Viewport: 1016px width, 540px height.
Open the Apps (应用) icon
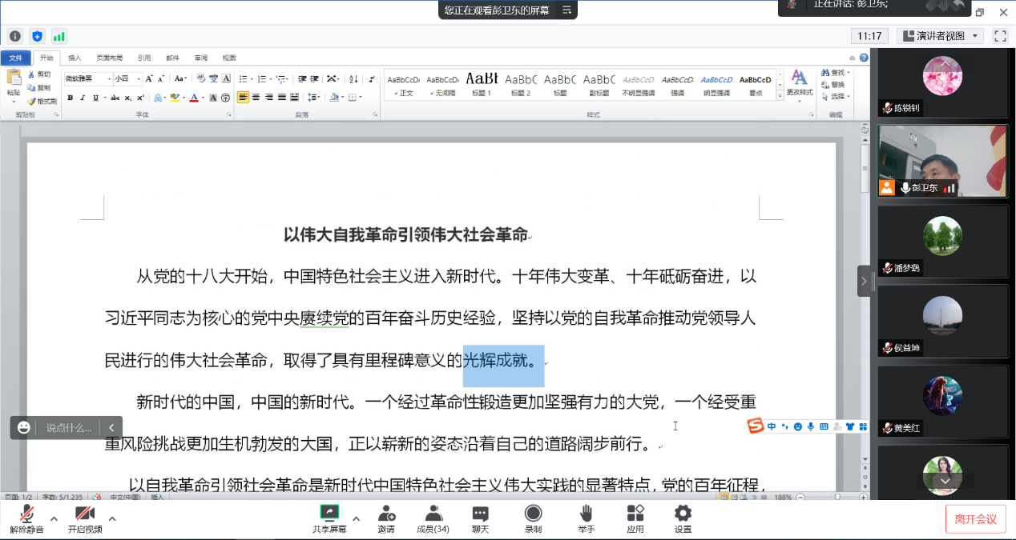(635, 514)
